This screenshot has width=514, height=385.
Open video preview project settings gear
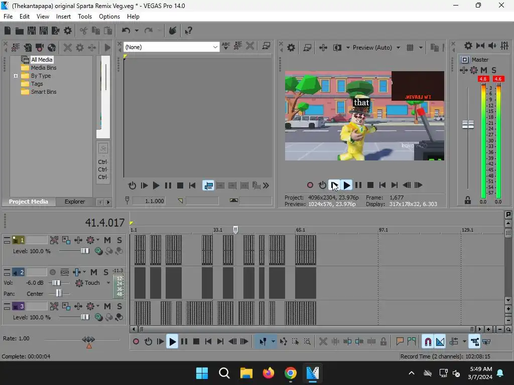(291, 48)
